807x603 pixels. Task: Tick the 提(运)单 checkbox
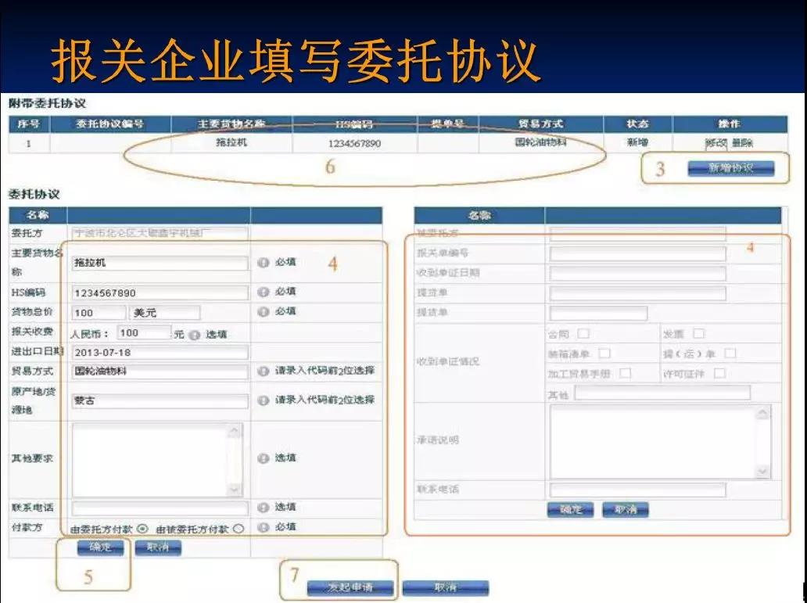[730, 354]
